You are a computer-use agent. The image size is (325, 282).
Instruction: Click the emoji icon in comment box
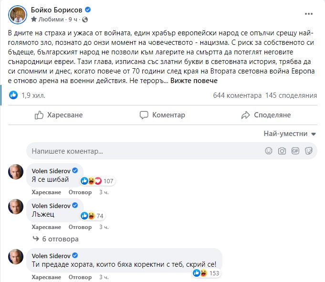coord(269,151)
